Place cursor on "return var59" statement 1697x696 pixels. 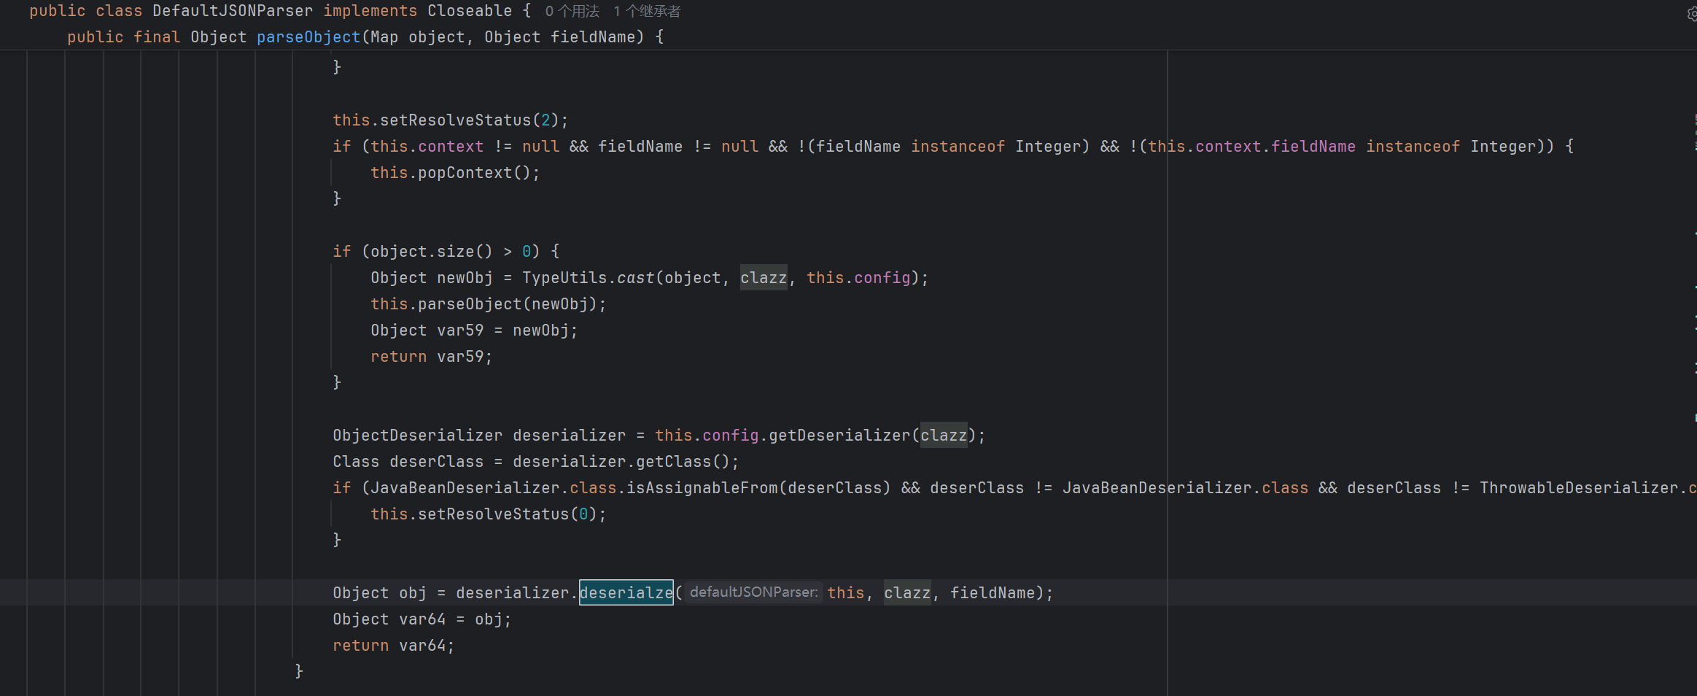click(431, 357)
